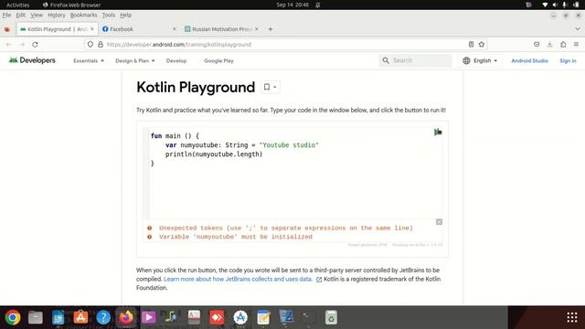
Task: Open a new browser tab
Action: (271, 29)
